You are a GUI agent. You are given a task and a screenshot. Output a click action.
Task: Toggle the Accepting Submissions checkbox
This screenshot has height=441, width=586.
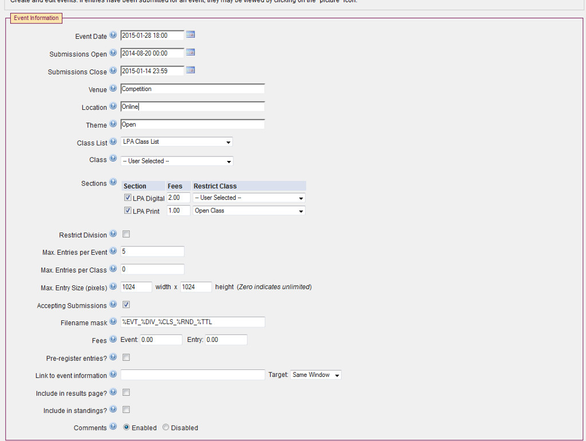126,305
